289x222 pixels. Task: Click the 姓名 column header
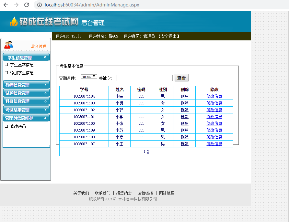click(x=120, y=90)
